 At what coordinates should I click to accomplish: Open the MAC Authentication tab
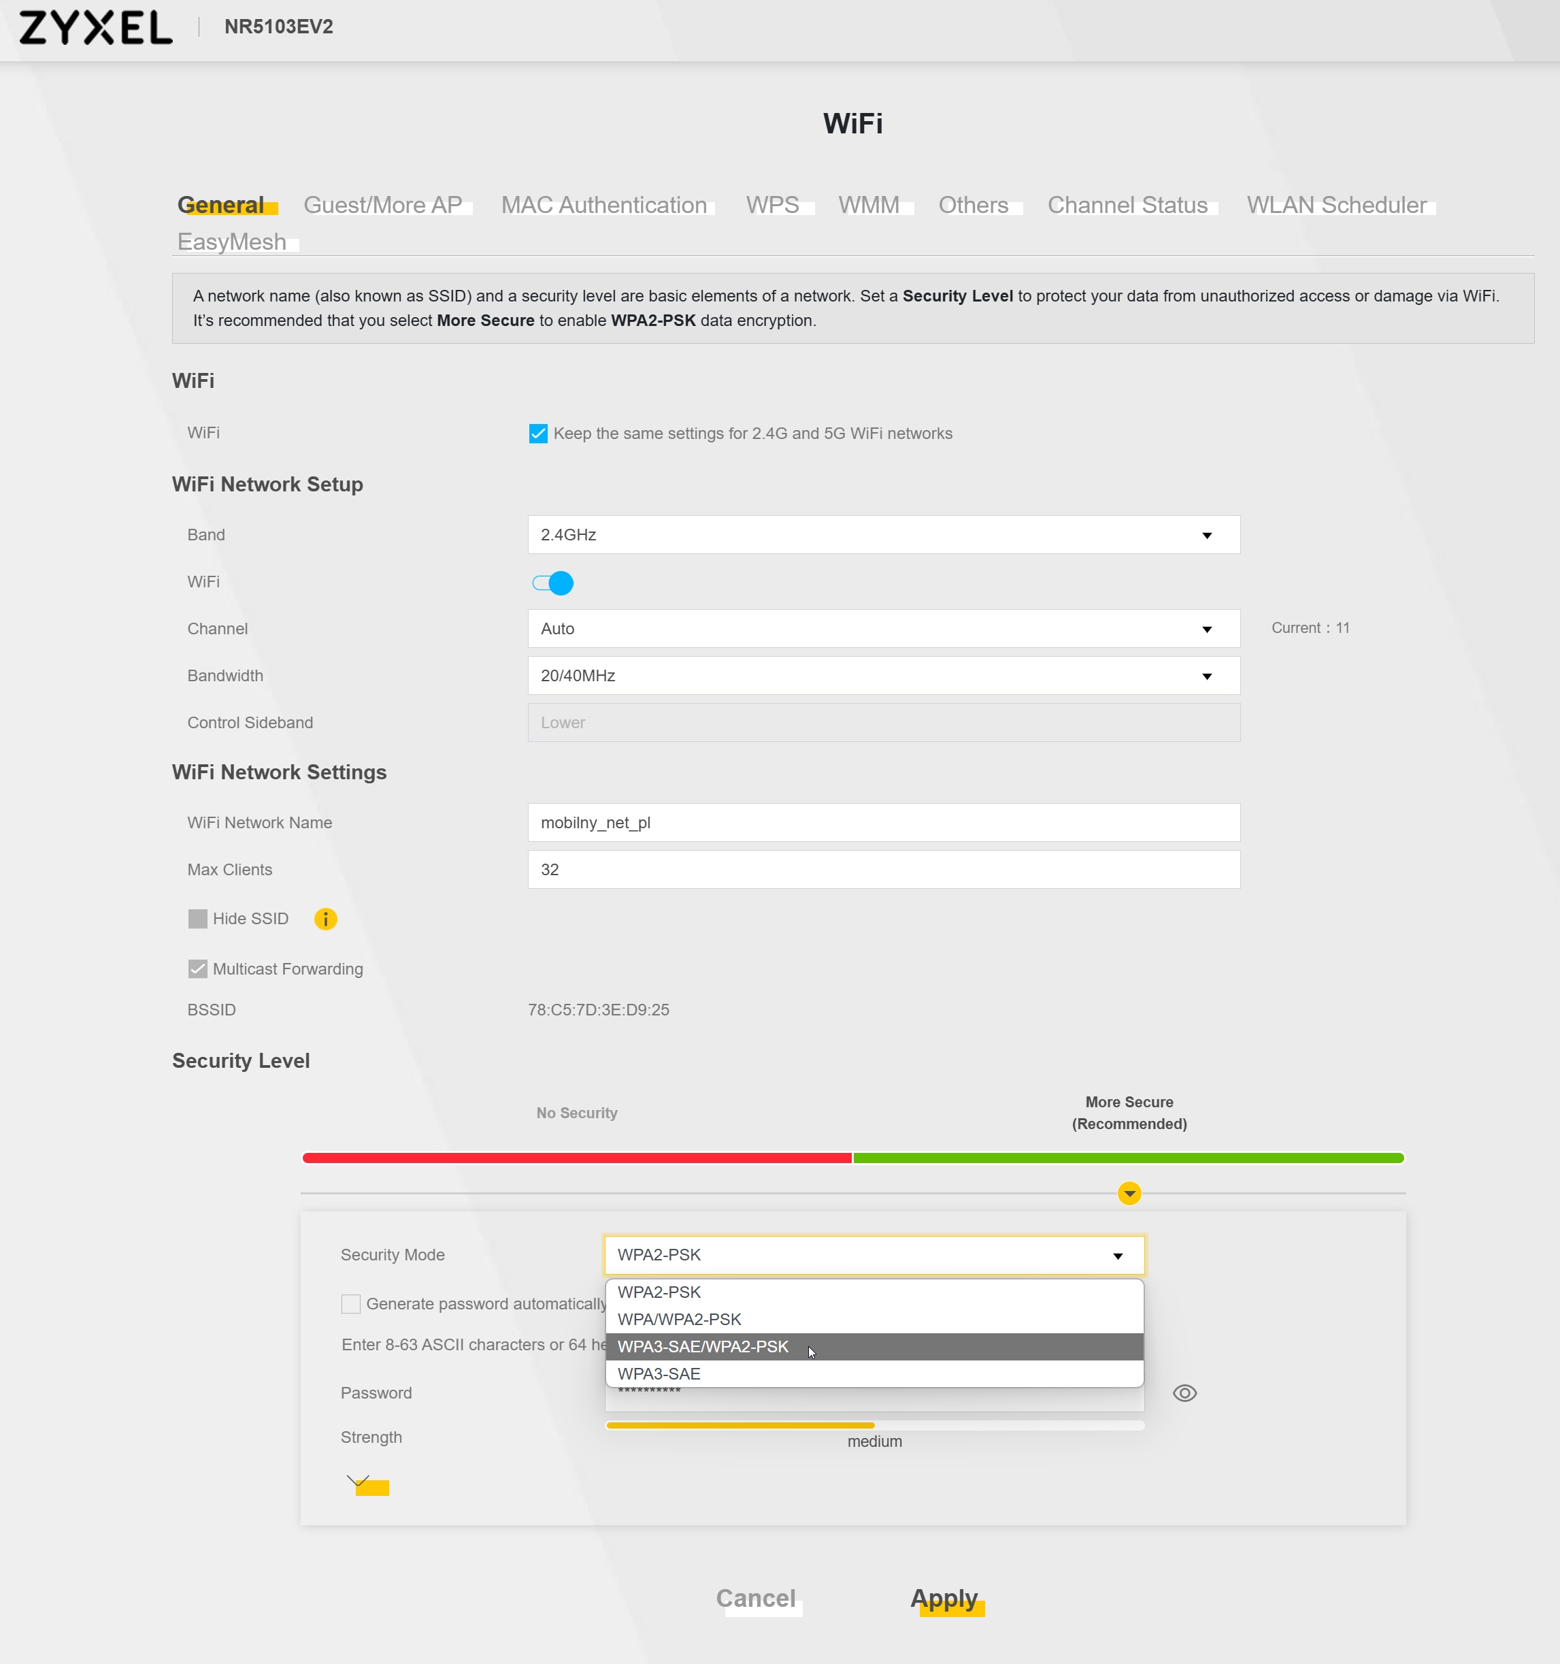click(603, 205)
